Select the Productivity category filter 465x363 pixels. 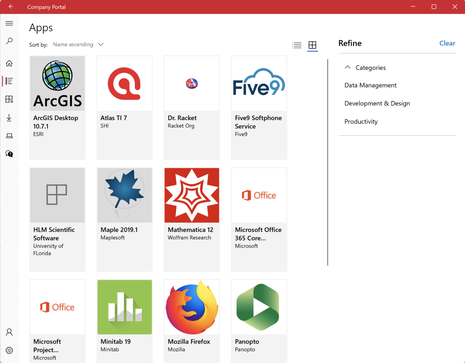[361, 121]
